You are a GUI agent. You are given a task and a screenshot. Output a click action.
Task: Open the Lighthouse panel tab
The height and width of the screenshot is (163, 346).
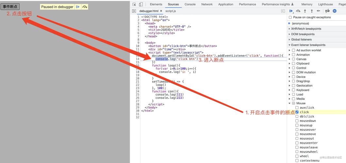pyautogui.click(x=325, y=4)
